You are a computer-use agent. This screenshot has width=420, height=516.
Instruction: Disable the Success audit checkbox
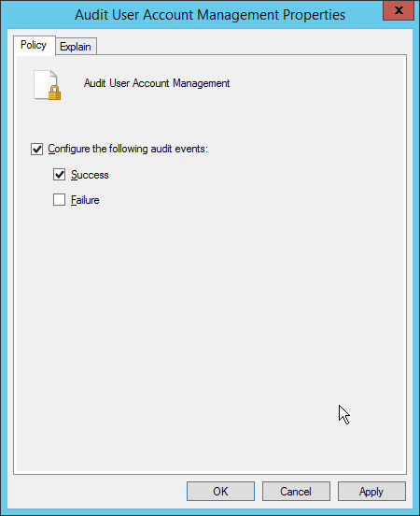(x=59, y=175)
